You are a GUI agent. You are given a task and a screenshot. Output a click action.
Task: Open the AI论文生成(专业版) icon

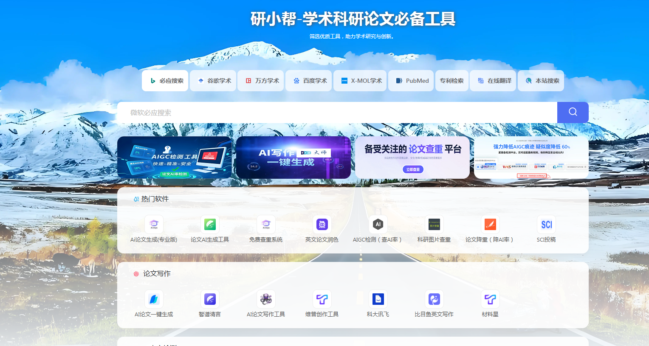click(x=154, y=225)
